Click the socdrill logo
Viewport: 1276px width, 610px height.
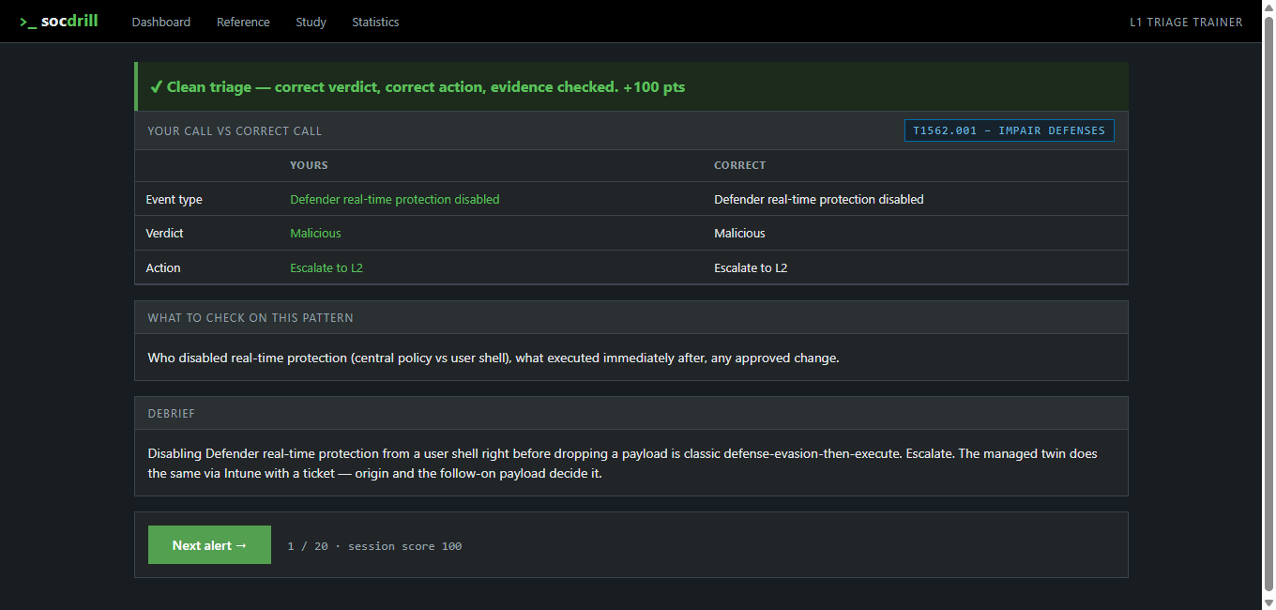pyautogui.click(x=58, y=21)
